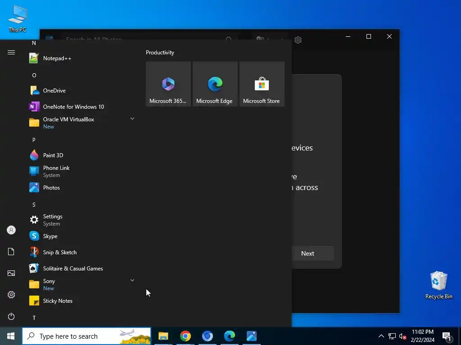Focus the taskbar search box
461x345 pixels.
(x=86, y=336)
